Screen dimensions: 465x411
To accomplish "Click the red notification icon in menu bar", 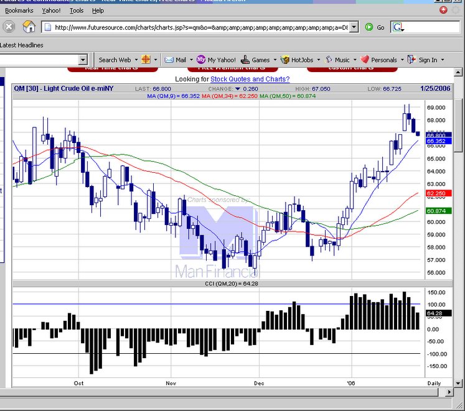I will point(443,10).
